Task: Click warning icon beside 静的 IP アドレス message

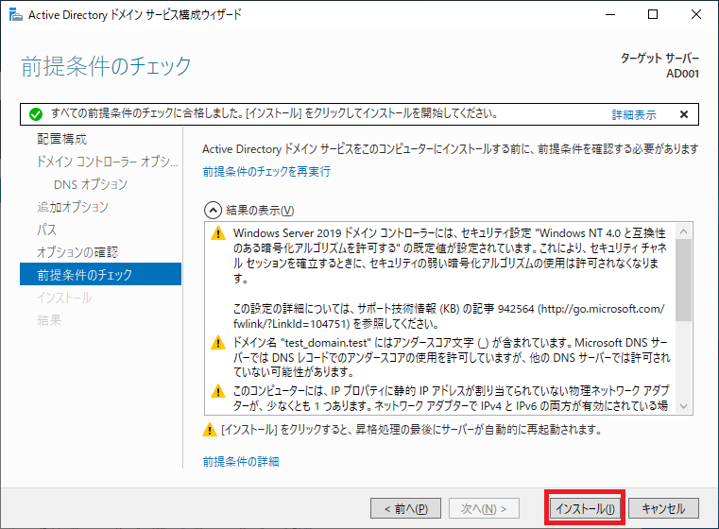Action: [218, 390]
